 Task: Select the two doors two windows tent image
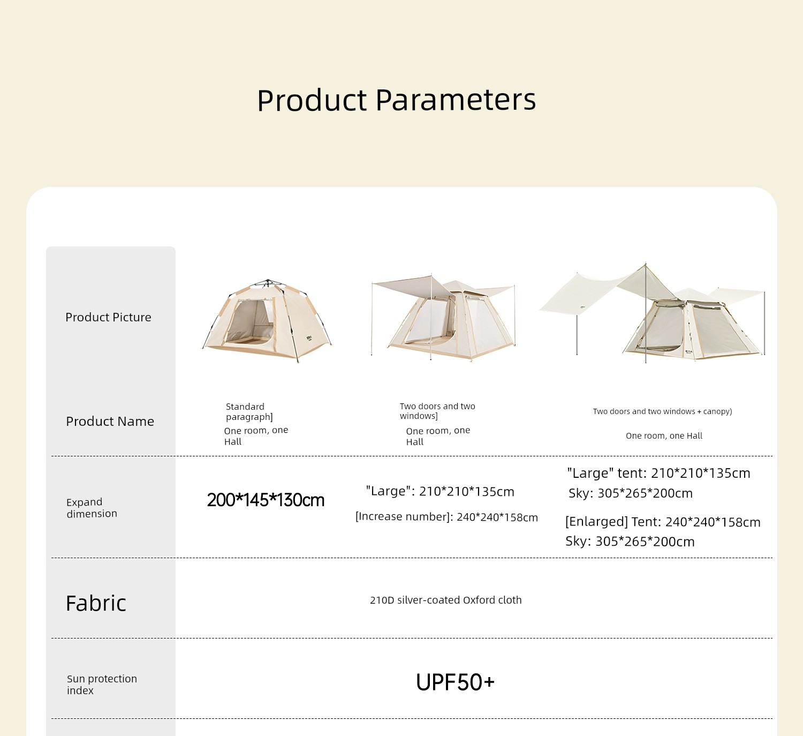[443, 318]
